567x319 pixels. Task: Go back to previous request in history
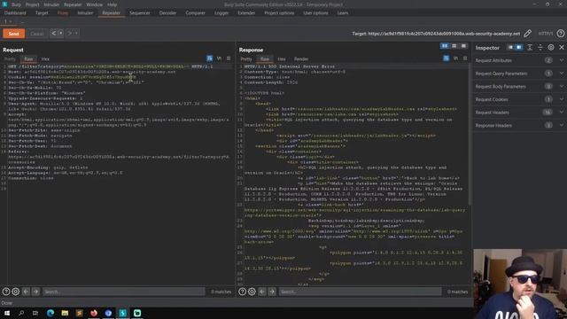pyautogui.click(x=53, y=34)
